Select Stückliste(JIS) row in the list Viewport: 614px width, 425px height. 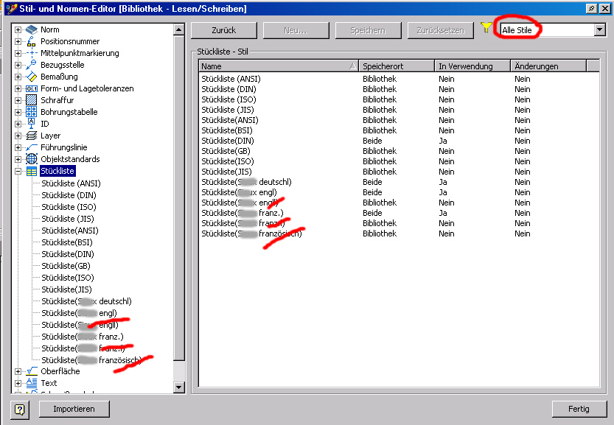click(x=399, y=172)
